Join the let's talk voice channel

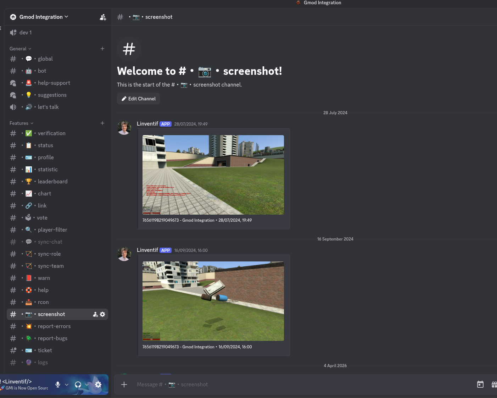[x=48, y=107]
